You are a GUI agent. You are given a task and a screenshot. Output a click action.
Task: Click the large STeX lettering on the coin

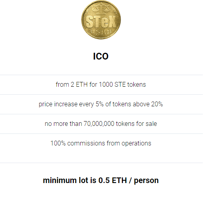[x=101, y=22]
